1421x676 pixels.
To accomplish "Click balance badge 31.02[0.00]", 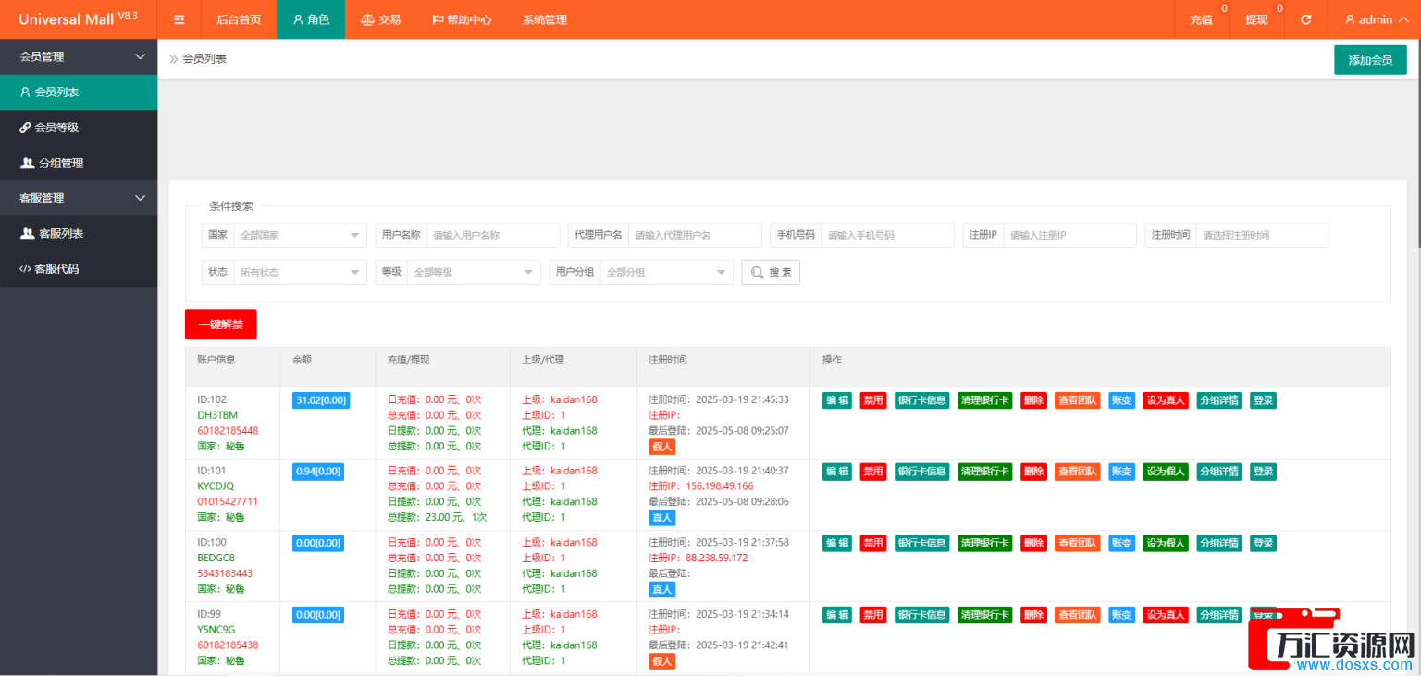I will 321,400.
